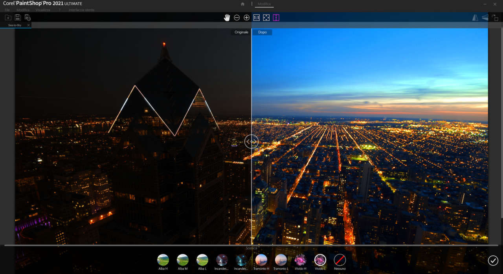503x274 pixels.
Task: Click the fit to window icon
Action: coord(266,18)
